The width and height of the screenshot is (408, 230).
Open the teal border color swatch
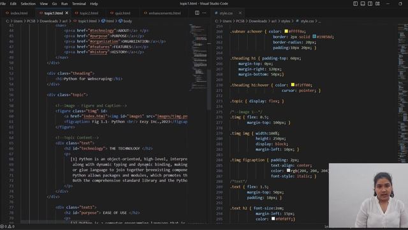(x=314, y=37)
